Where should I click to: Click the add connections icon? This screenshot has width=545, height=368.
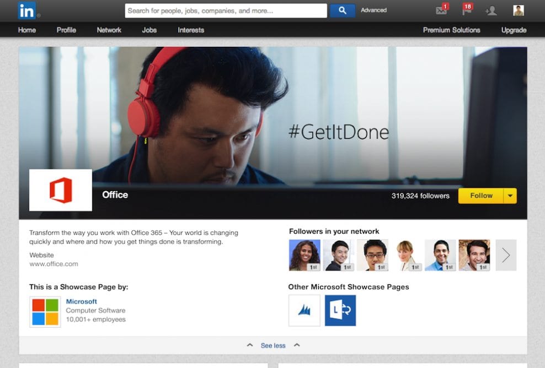[x=491, y=11]
